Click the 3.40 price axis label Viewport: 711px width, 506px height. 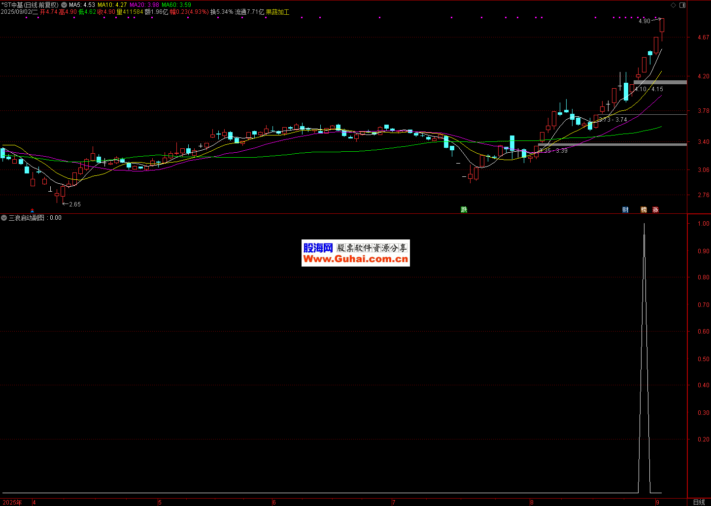tap(703, 142)
